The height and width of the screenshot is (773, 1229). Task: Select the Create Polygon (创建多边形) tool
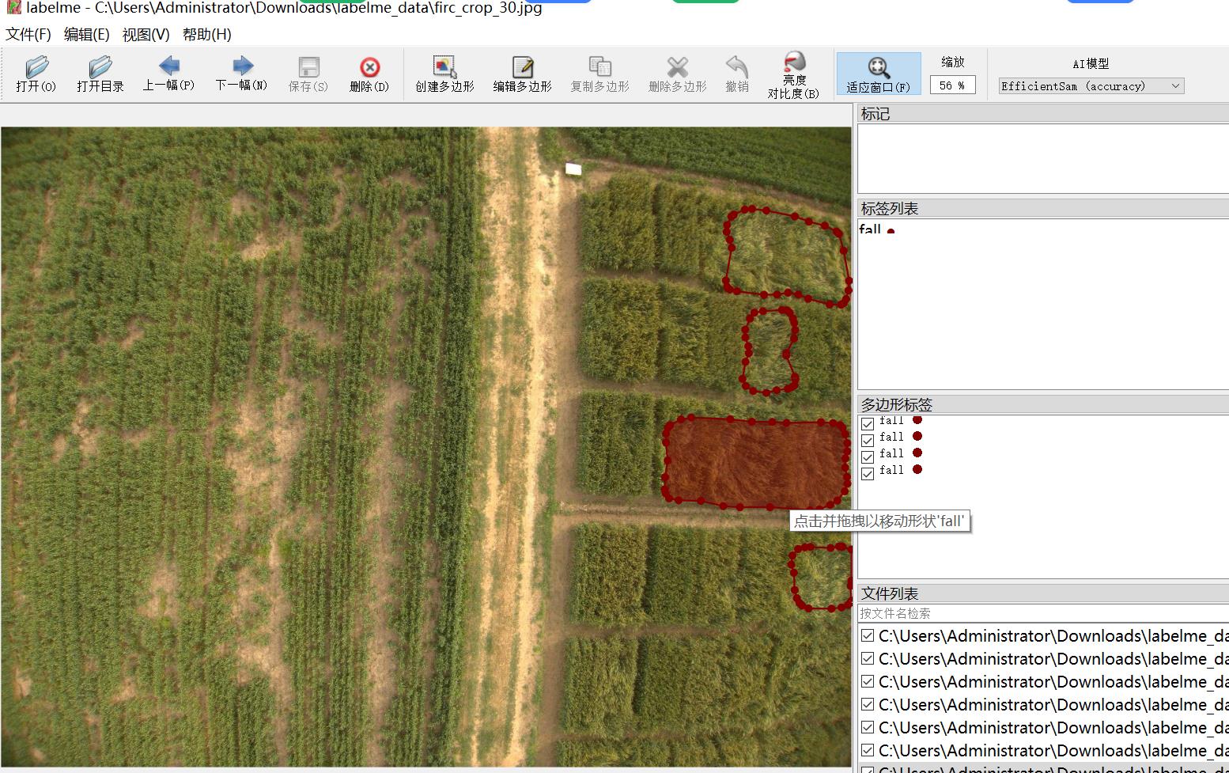pos(444,74)
